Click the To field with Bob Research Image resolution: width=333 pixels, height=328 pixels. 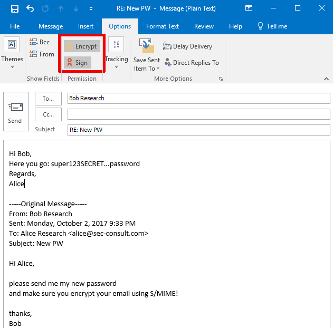199,98
